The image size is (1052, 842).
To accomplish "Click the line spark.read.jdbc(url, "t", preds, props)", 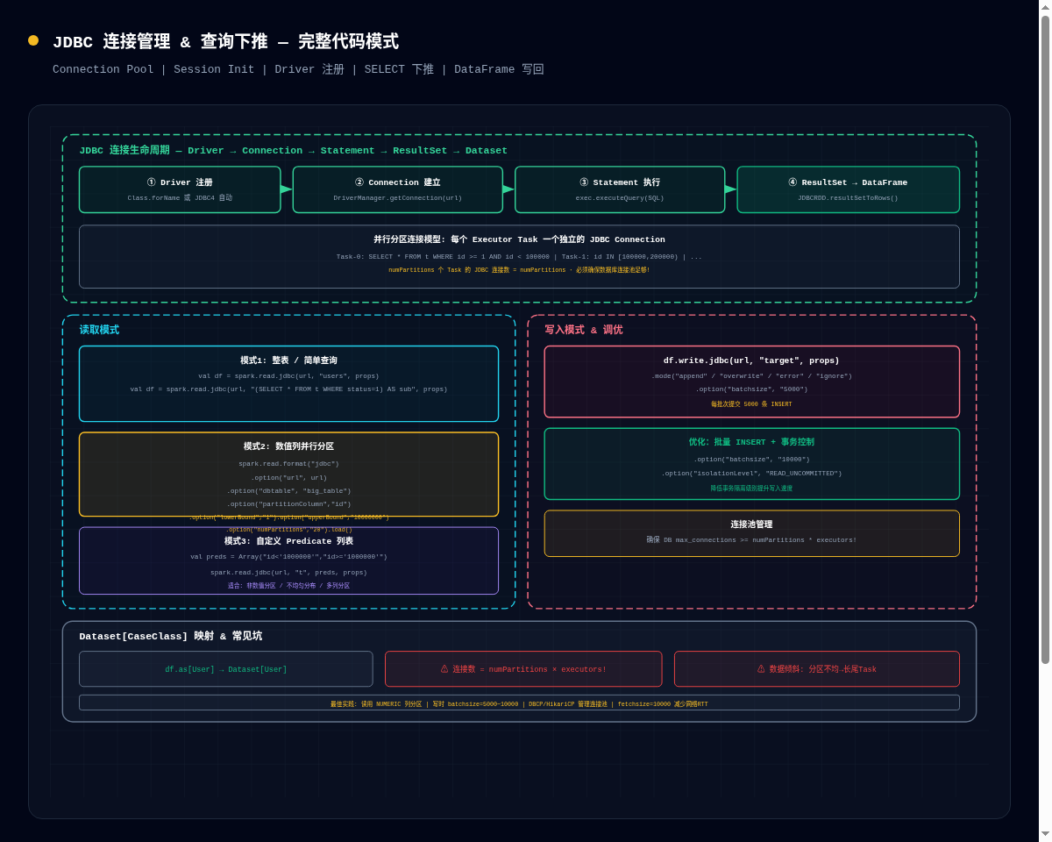I will click(x=288, y=573).
